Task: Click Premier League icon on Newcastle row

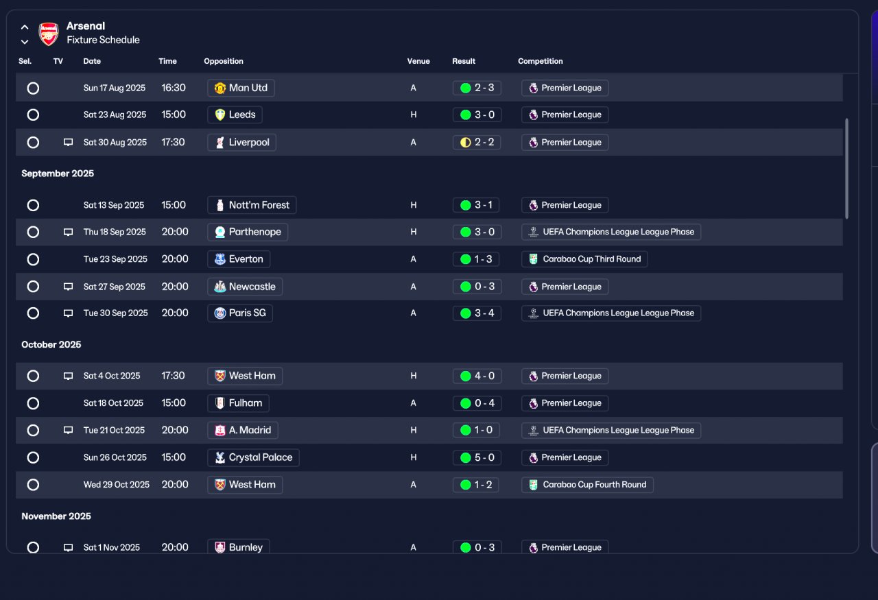Action: point(533,287)
